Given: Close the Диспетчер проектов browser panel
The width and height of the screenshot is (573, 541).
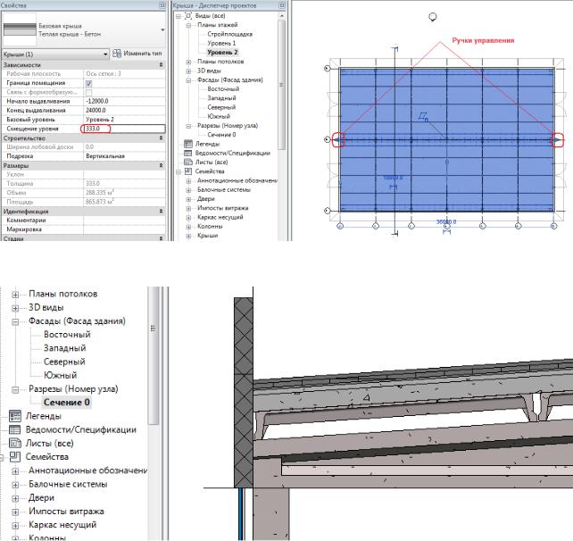Looking at the screenshot, I should (282, 5).
